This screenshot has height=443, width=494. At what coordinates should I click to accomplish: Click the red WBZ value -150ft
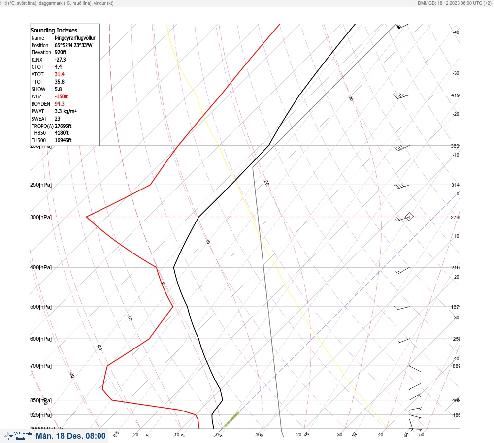62,96
